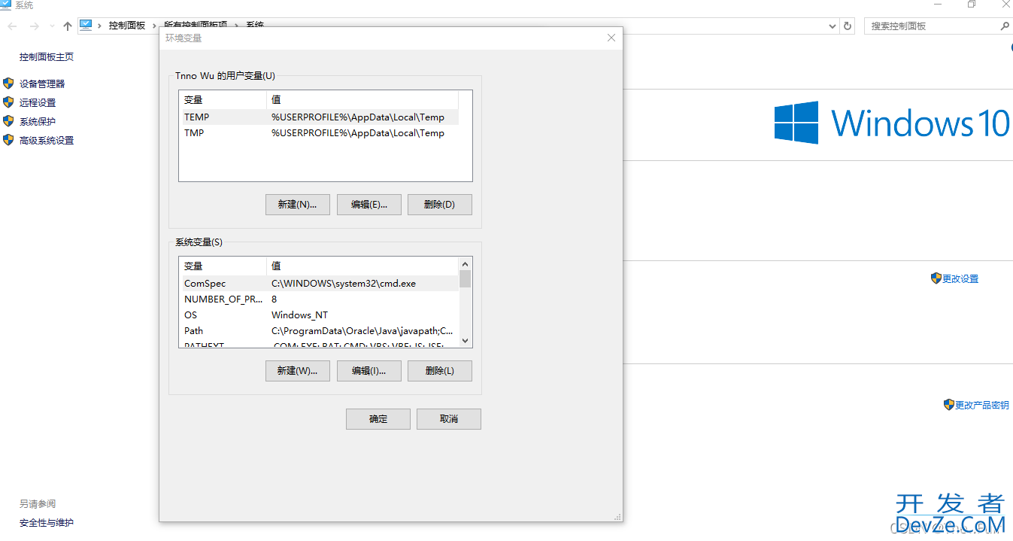The image size is (1013, 541).
Task: Click 删除(D) for user variables
Action: (x=440, y=205)
